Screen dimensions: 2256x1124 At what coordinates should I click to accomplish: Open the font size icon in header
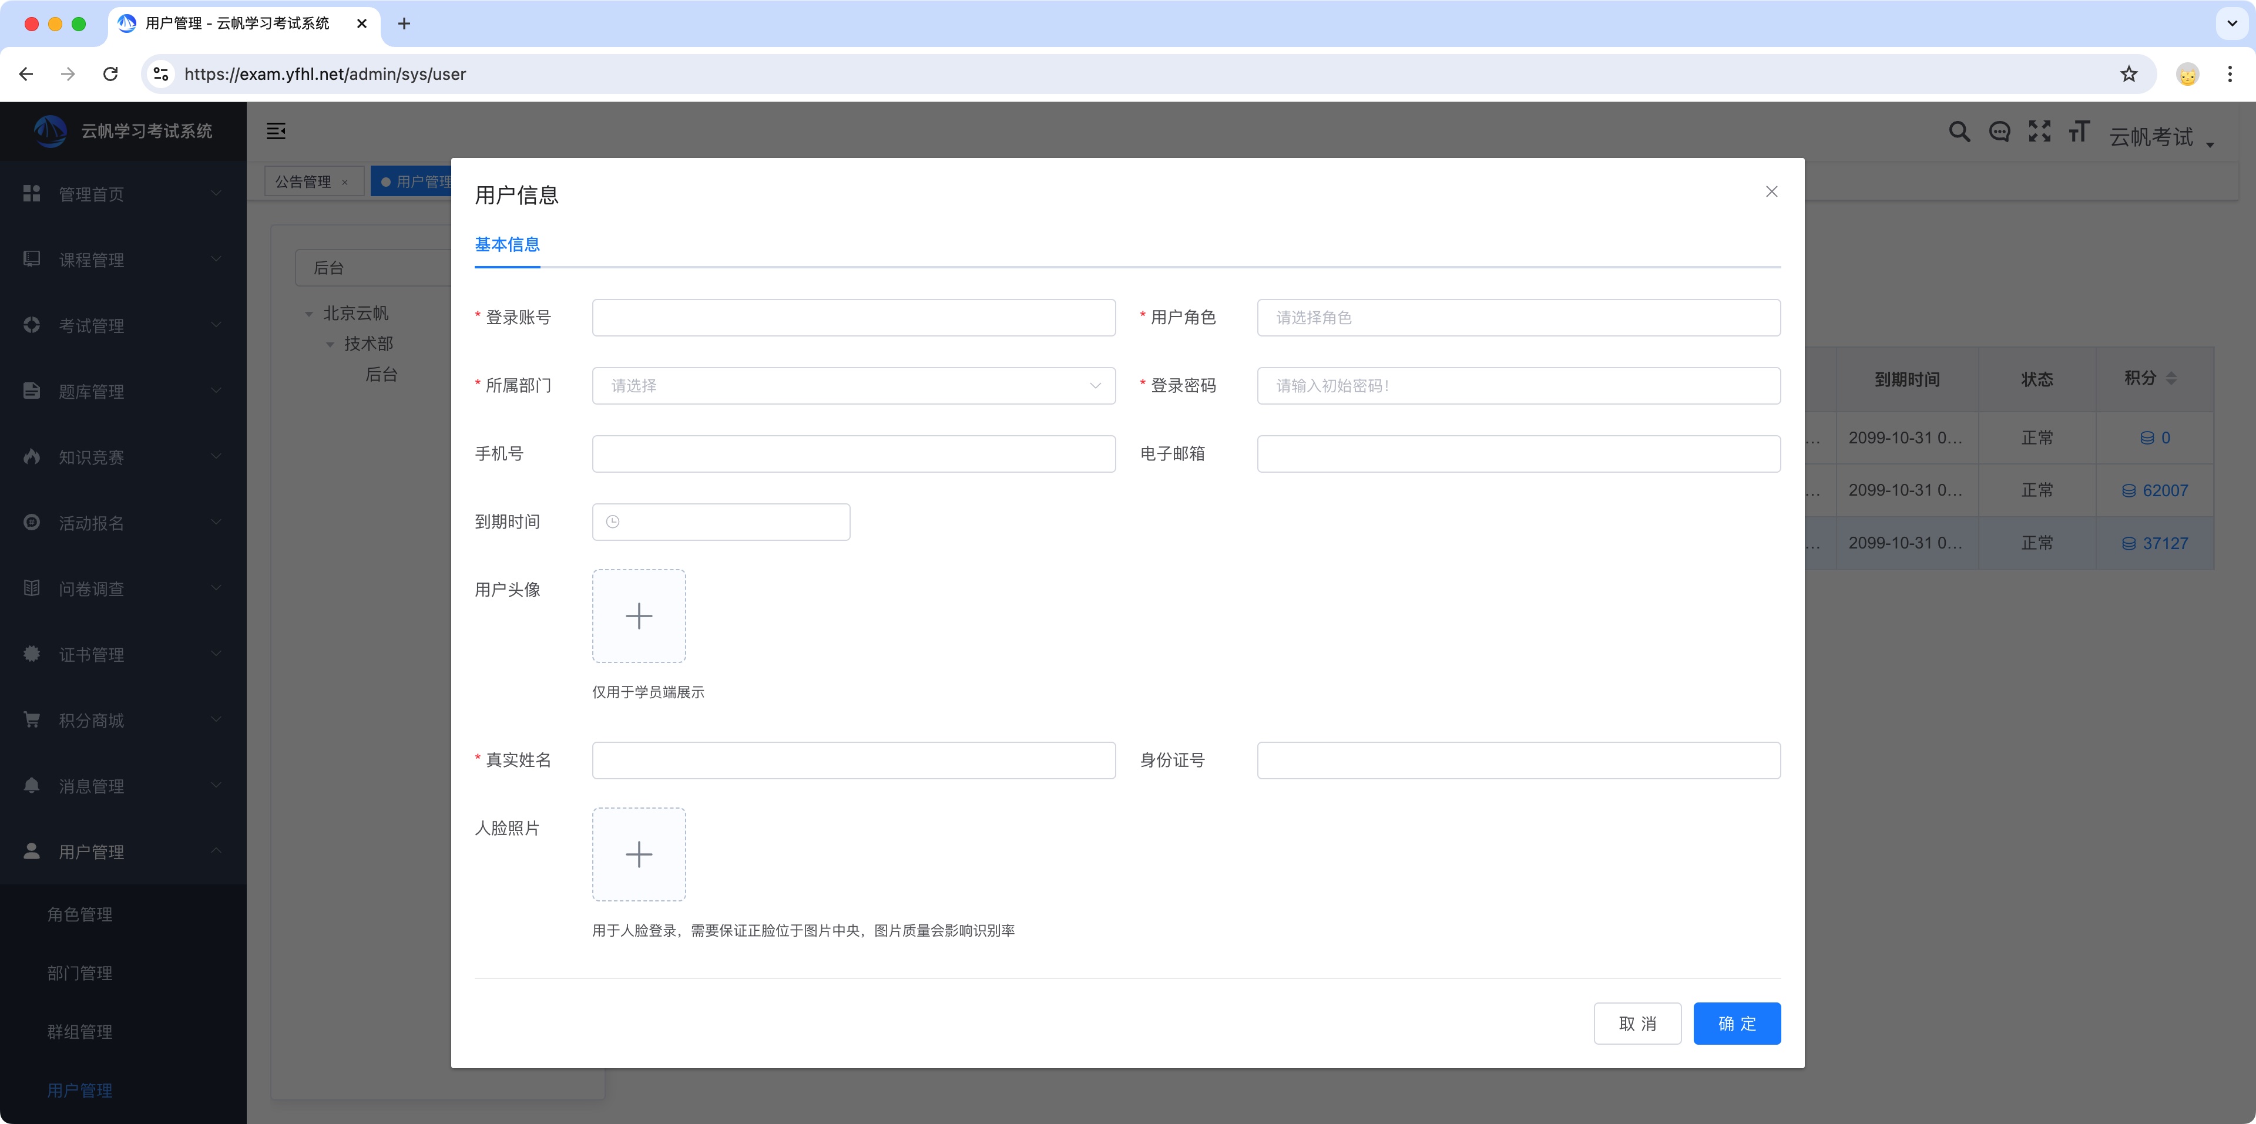pyautogui.click(x=2079, y=132)
